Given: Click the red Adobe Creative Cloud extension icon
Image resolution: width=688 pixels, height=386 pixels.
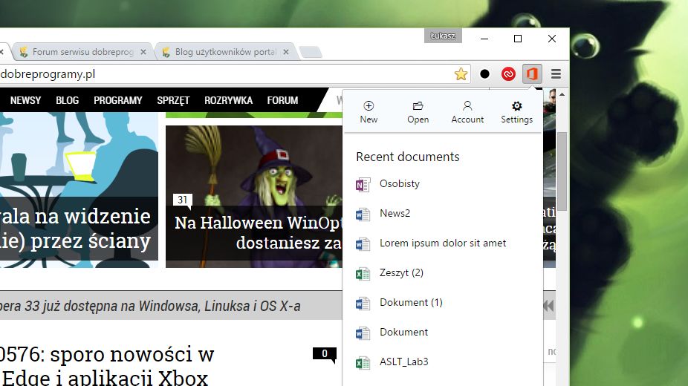Looking at the screenshot, I should click(508, 74).
